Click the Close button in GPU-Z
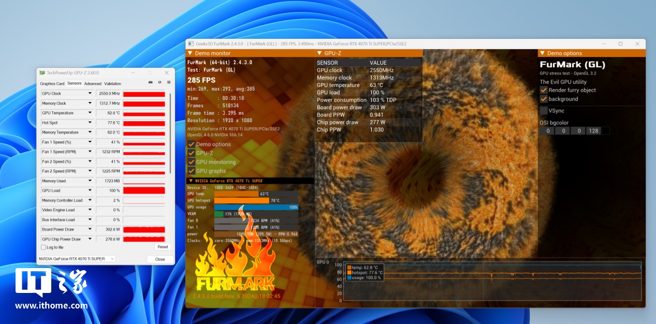The image size is (656, 324). coord(160,259)
